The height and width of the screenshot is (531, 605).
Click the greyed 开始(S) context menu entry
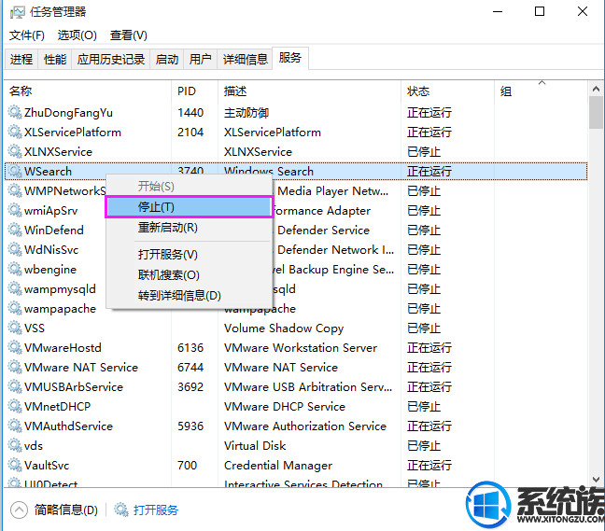point(189,187)
